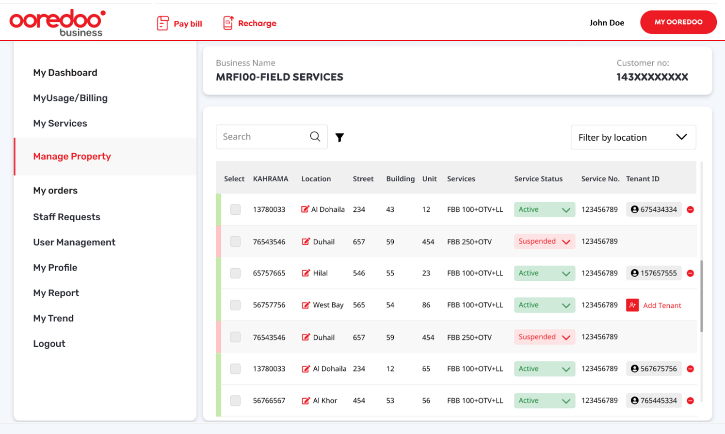Viewport: 725px width, 434px height.
Task: Expand the Filter by location dropdown
Action: [633, 137]
